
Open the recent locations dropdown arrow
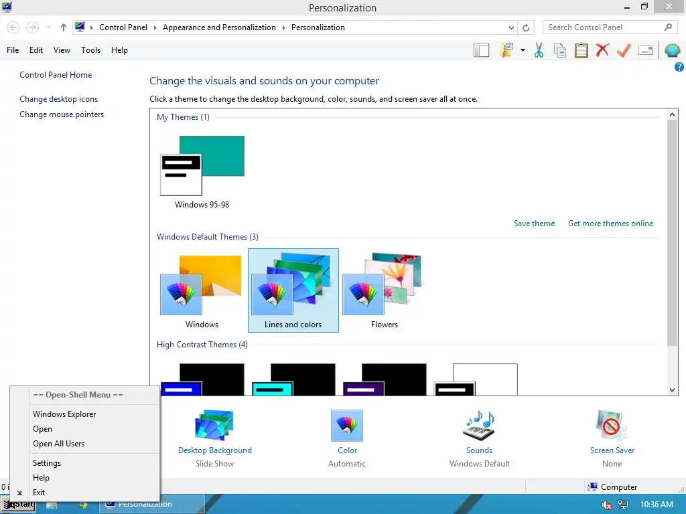coord(48,27)
